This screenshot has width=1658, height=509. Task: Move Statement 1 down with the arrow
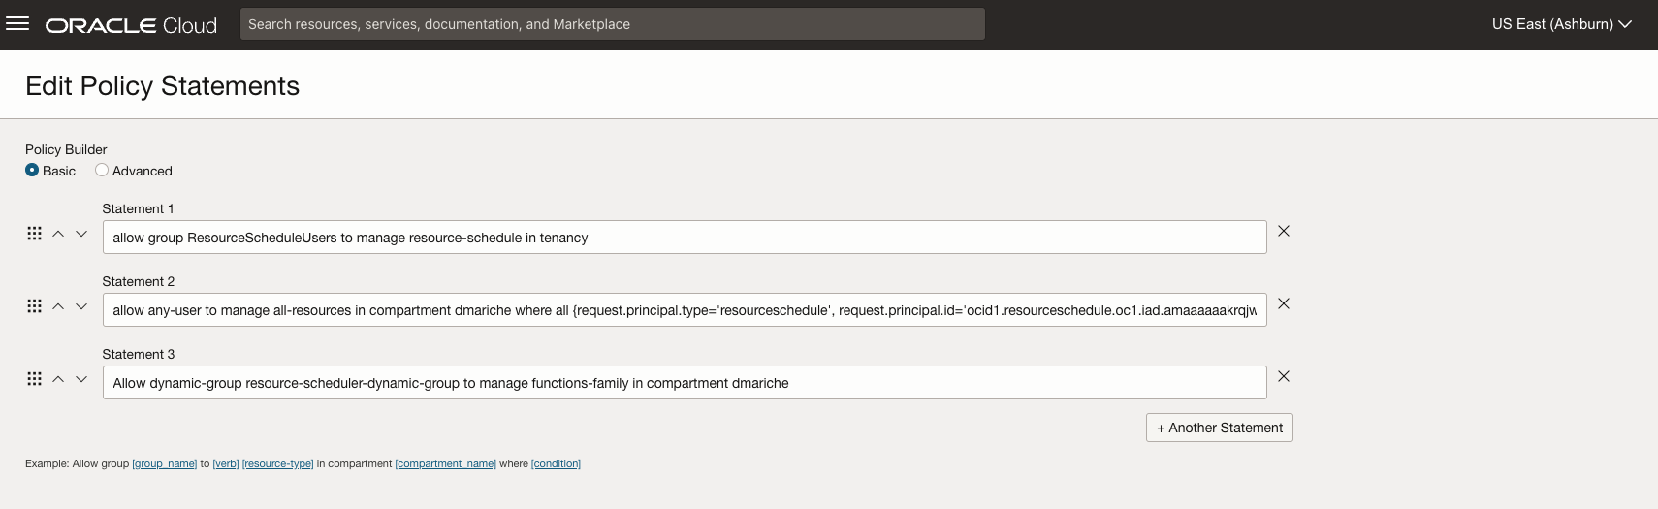pyautogui.click(x=81, y=234)
